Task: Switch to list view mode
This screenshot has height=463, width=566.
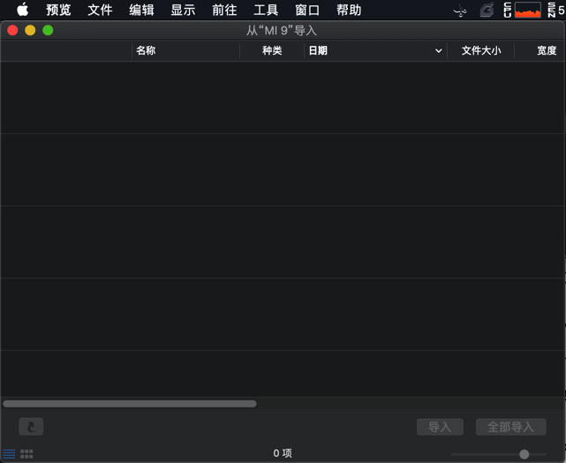Action: (x=9, y=453)
